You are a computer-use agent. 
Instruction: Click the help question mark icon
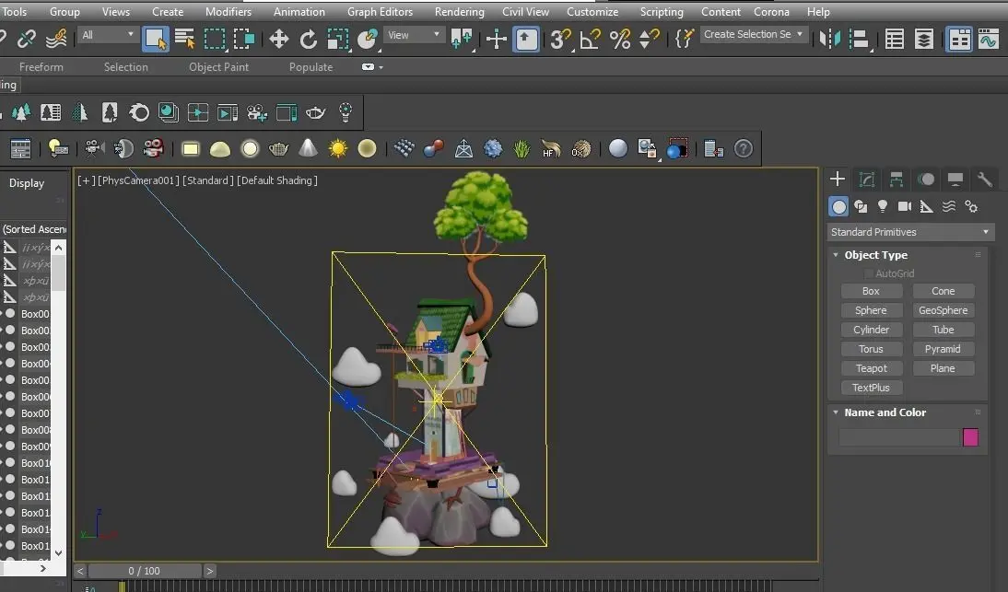tap(744, 149)
